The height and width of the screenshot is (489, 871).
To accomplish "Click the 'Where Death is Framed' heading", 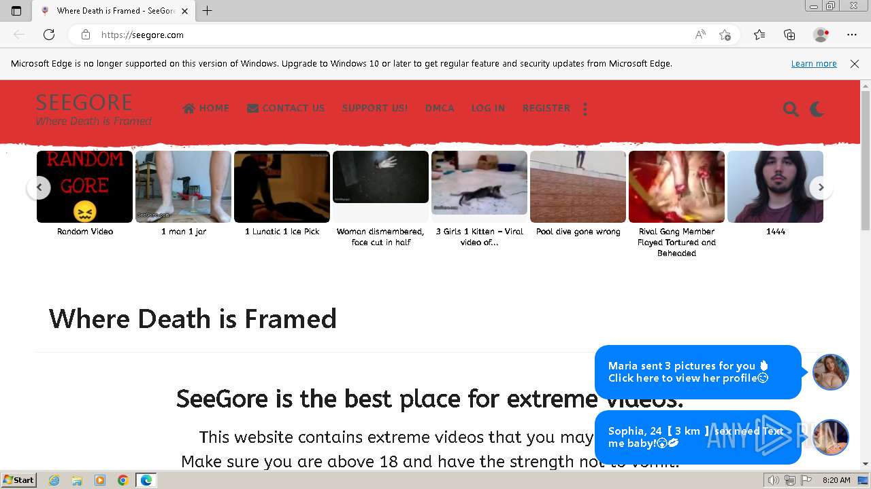I will [193, 319].
